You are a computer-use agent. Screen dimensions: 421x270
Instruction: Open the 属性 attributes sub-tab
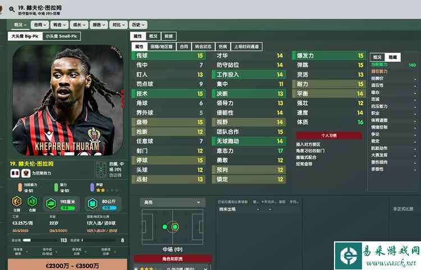coord(139,47)
